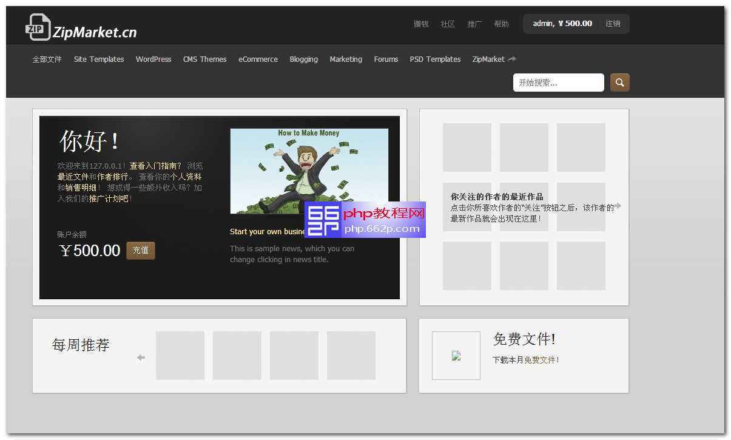
Task: Click the large ¥500.00 balance amount
Action: tap(90, 251)
